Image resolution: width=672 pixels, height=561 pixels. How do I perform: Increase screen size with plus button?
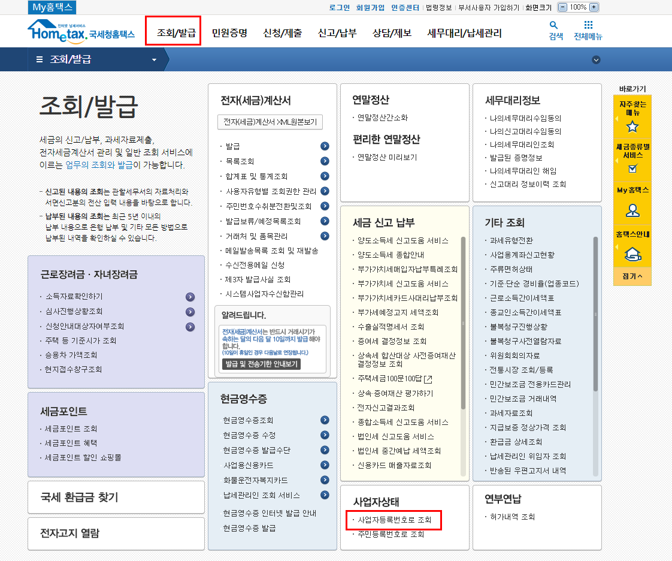pyautogui.click(x=594, y=7)
